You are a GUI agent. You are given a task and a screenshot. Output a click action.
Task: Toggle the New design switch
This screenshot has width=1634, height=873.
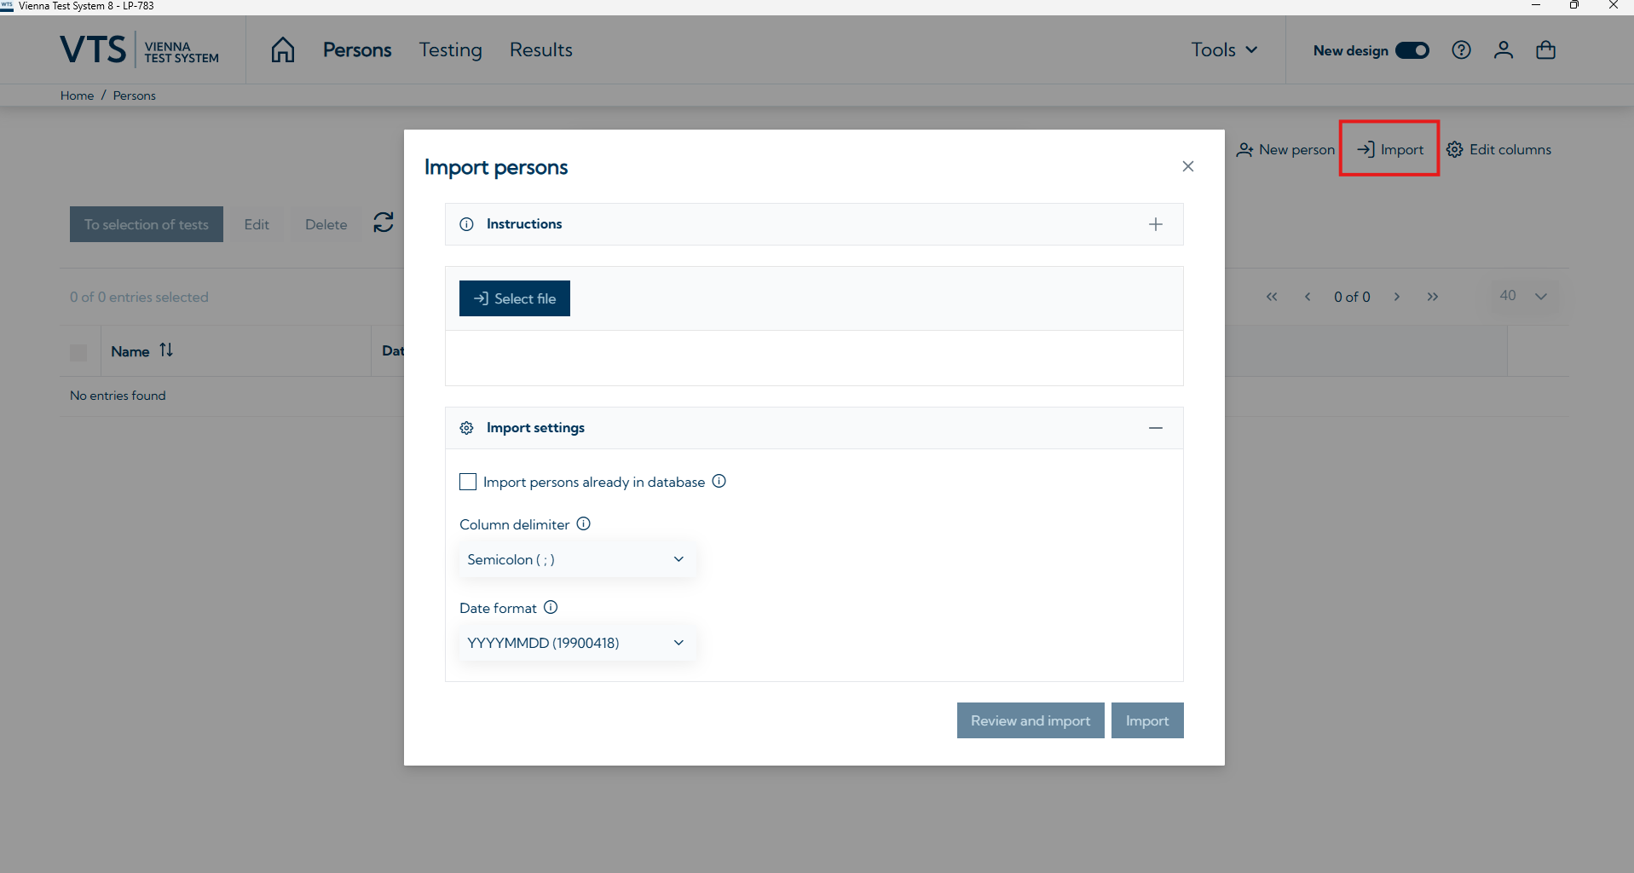(1412, 50)
